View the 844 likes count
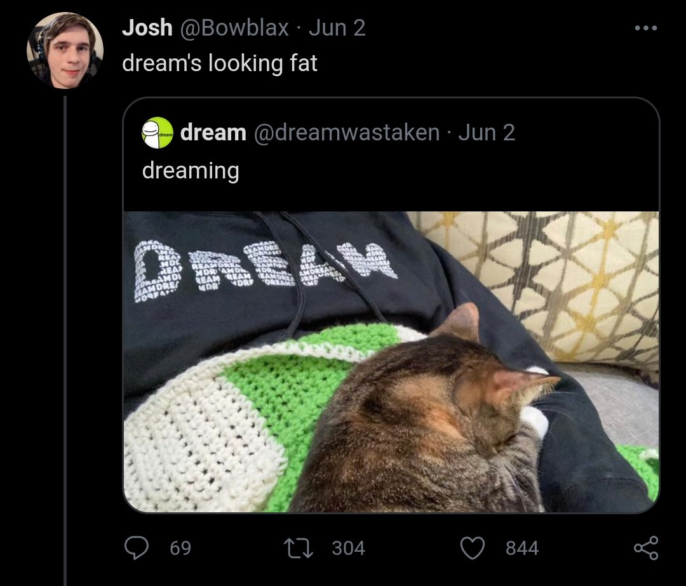Screen dimensions: 686x586 tap(522, 549)
